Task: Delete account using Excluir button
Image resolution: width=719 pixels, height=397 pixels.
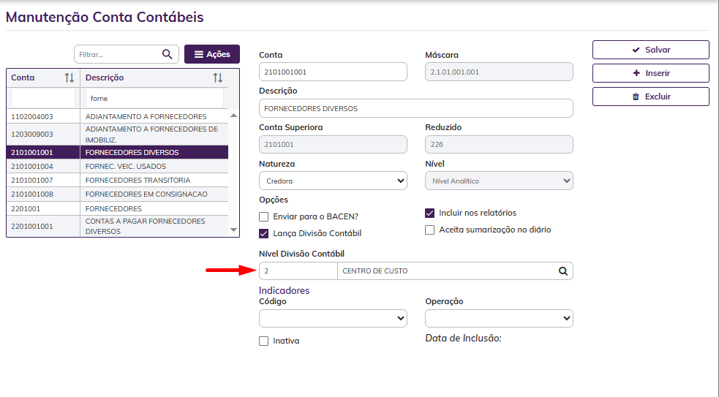Action: tap(650, 97)
